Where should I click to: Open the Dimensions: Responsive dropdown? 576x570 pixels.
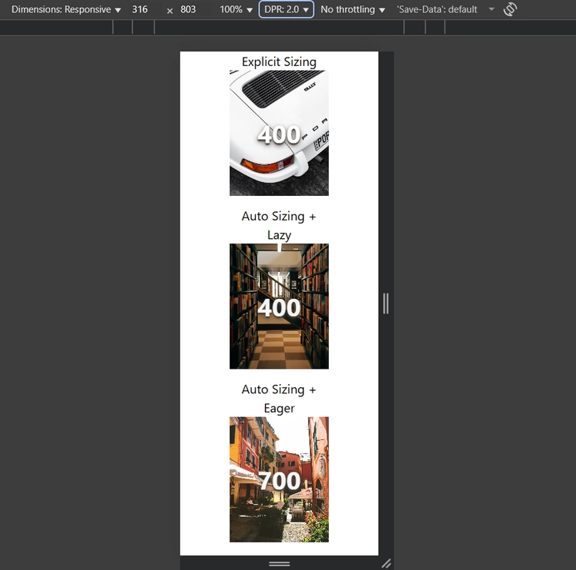point(66,10)
